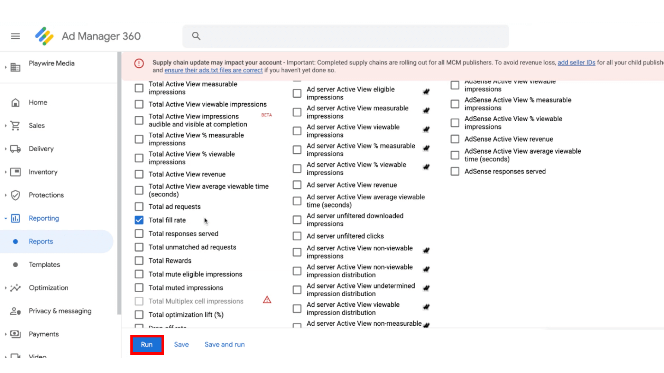Check the Total ad requests checkbox
The width and height of the screenshot is (664, 373).
click(139, 207)
